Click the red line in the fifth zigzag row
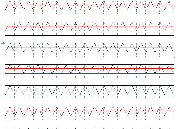Screen dimensions: 183x129 pyautogui.click(x=88, y=90)
